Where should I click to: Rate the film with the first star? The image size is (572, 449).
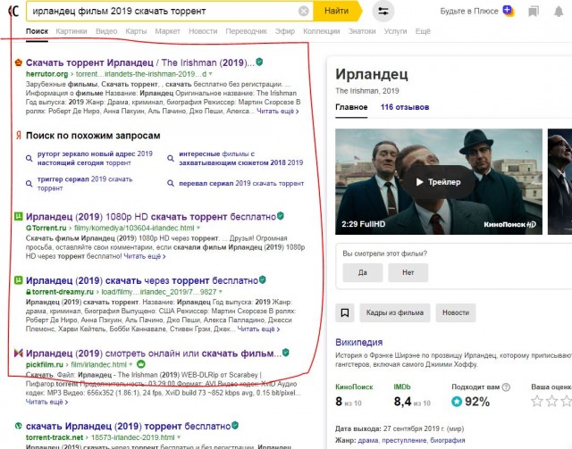pos(537,402)
